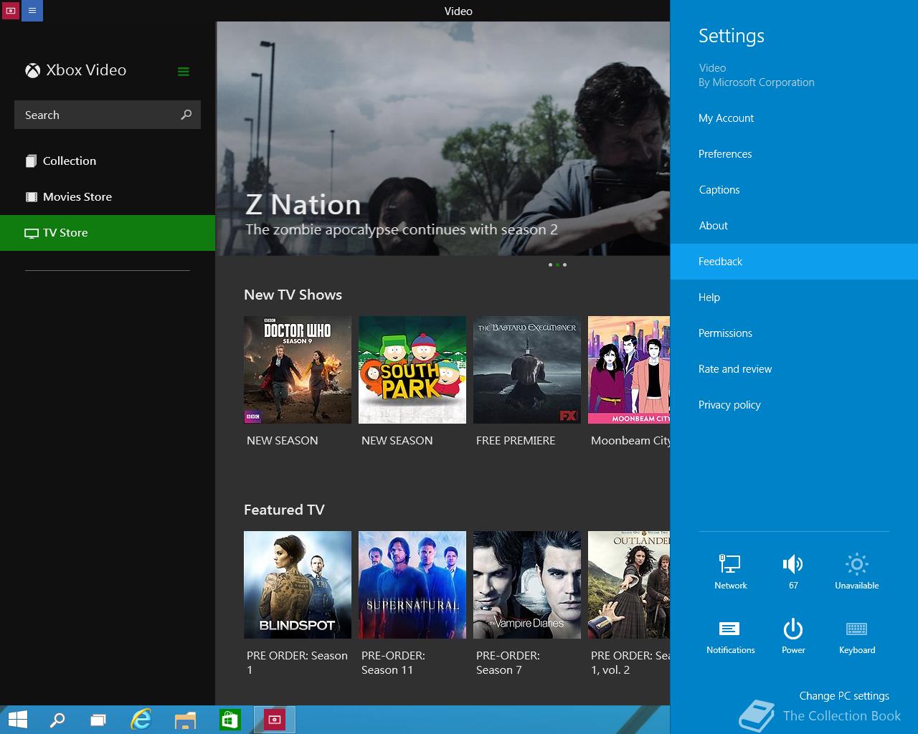Launch Internet Explorer from taskbar
The image size is (918, 734).
(x=141, y=720)
